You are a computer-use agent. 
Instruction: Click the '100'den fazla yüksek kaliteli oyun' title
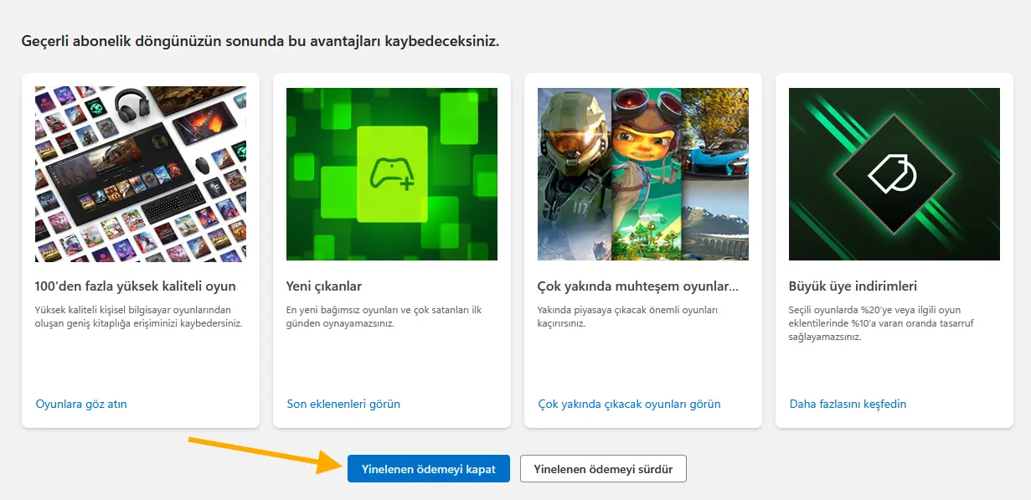tap(136, 286)
